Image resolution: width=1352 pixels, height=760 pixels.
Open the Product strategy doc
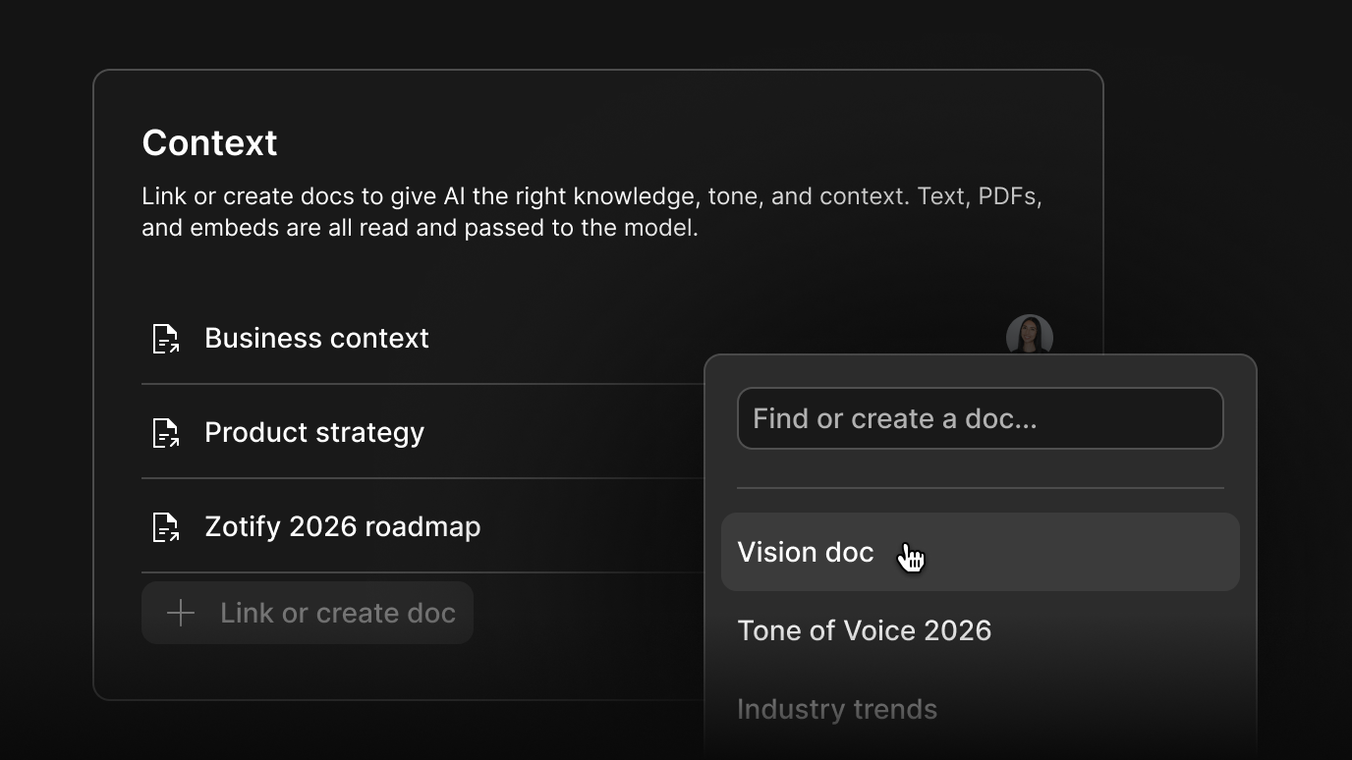click(x=314, y=432)
